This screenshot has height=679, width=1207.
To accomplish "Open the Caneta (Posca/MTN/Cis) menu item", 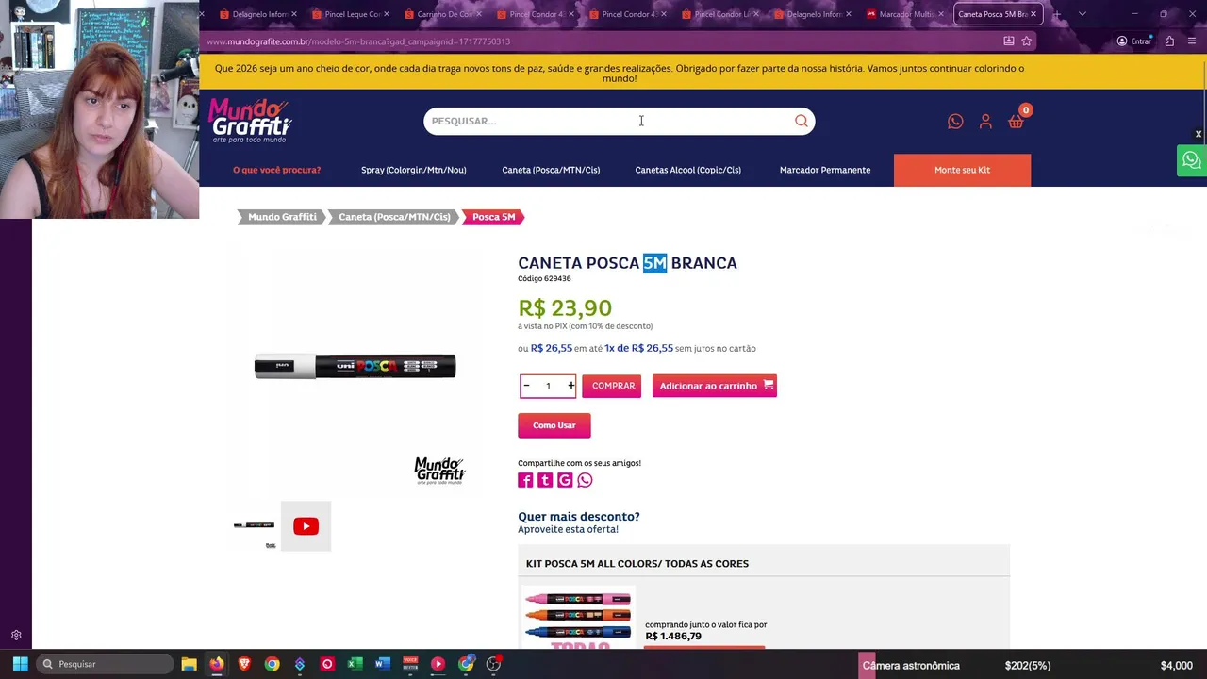I will 551,170.
